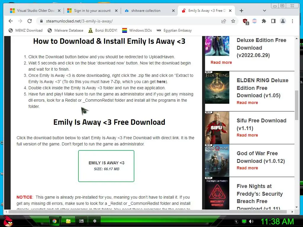Open Bonzi BUDDY! bookmark
Viewport: 303px width, 227px height.
click(103, 30)
